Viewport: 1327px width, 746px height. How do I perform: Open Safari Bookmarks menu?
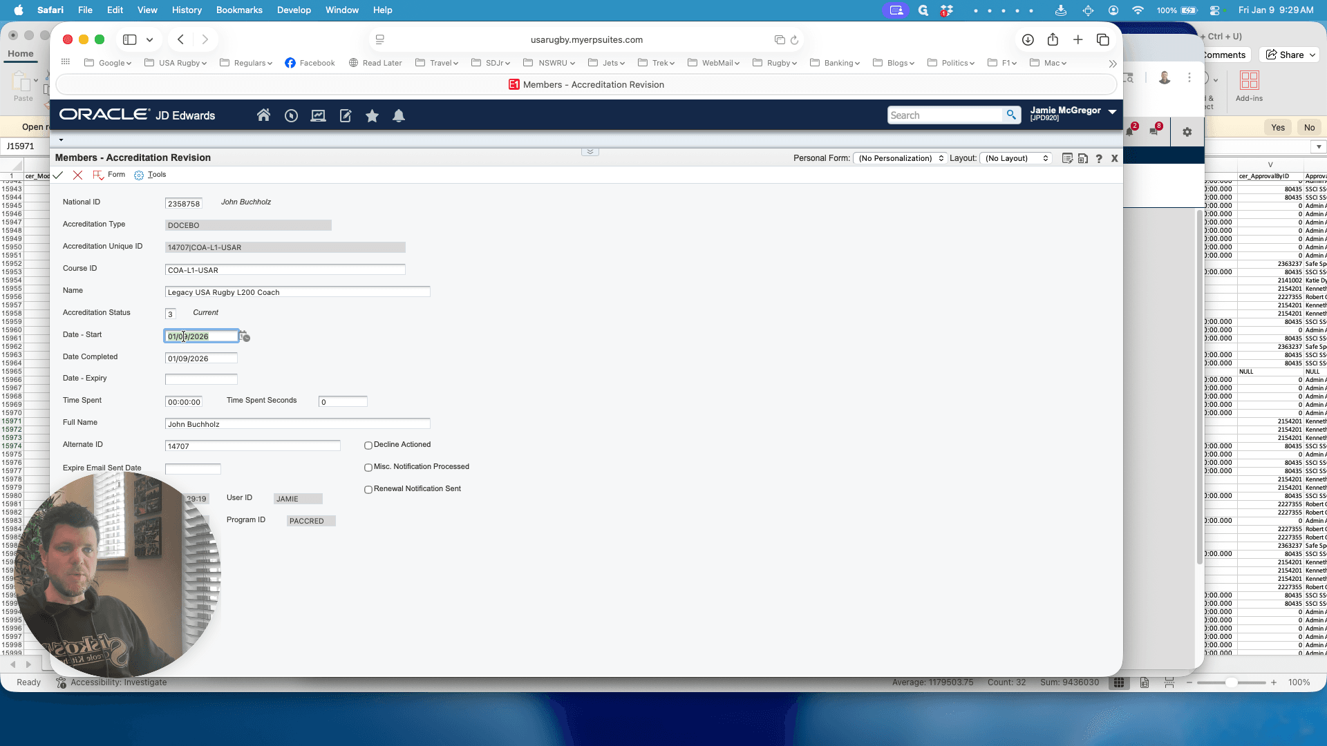[x=239, y=10]
